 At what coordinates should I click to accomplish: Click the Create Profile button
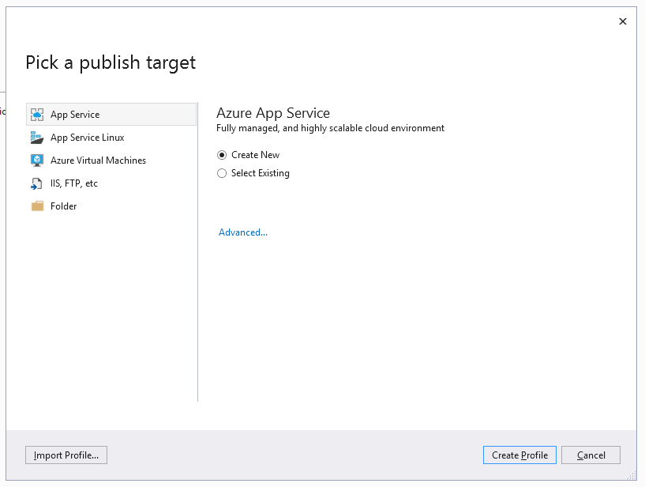pyautogui.click(x=519, y=455)
